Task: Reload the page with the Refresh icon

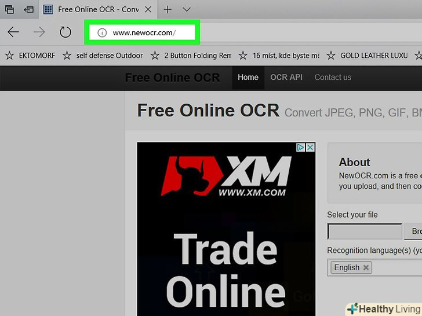Action: click(65, 32)
